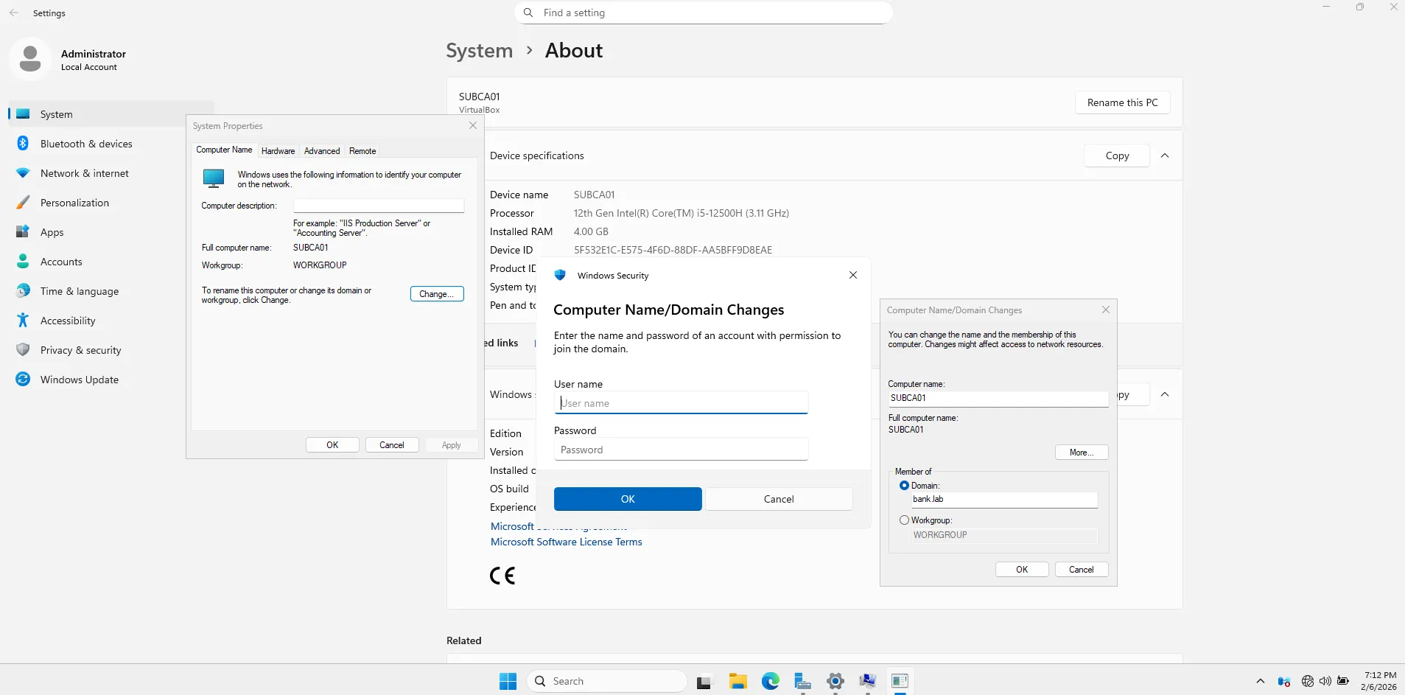Screen dimensions: 1405x695
Task: Click the volume icon in system tray
Action: (x=1325, y=681)
